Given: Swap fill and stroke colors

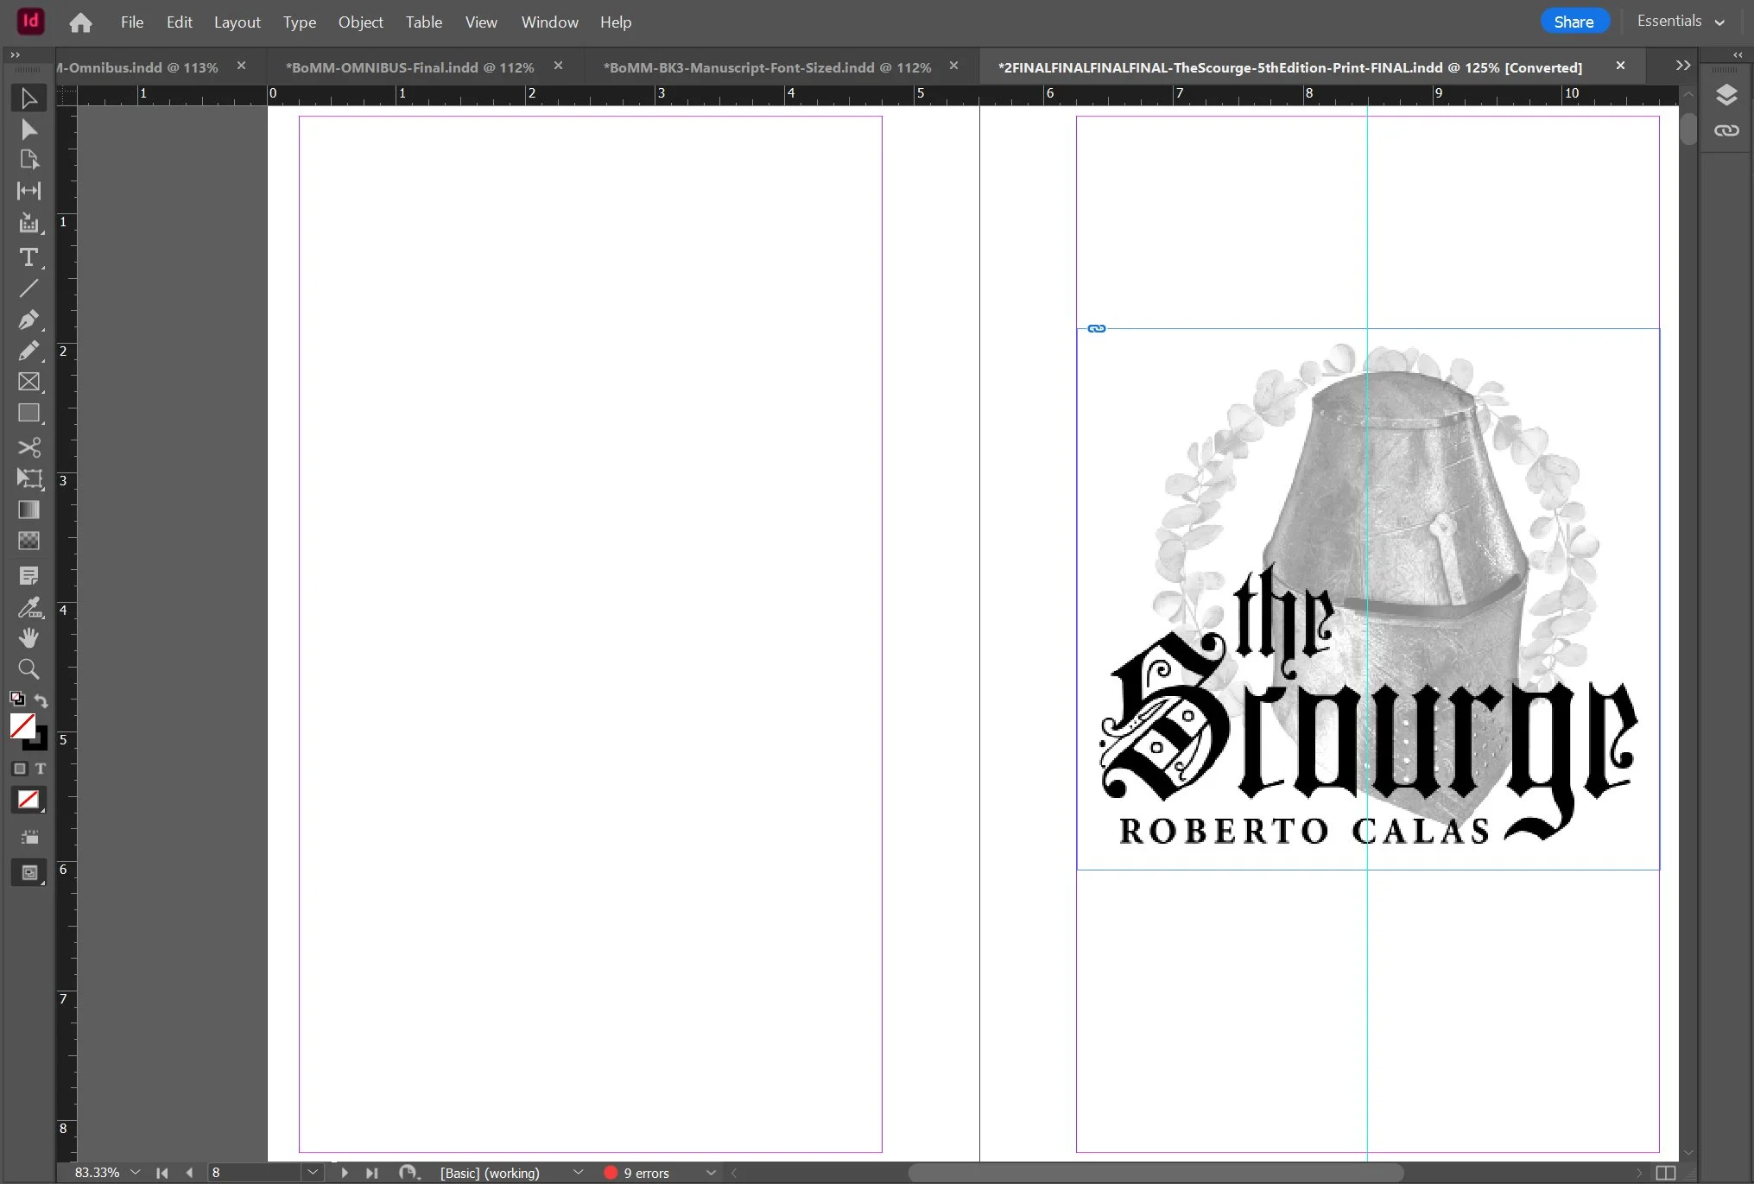Looking at the screenshot, I should point(41,700).
